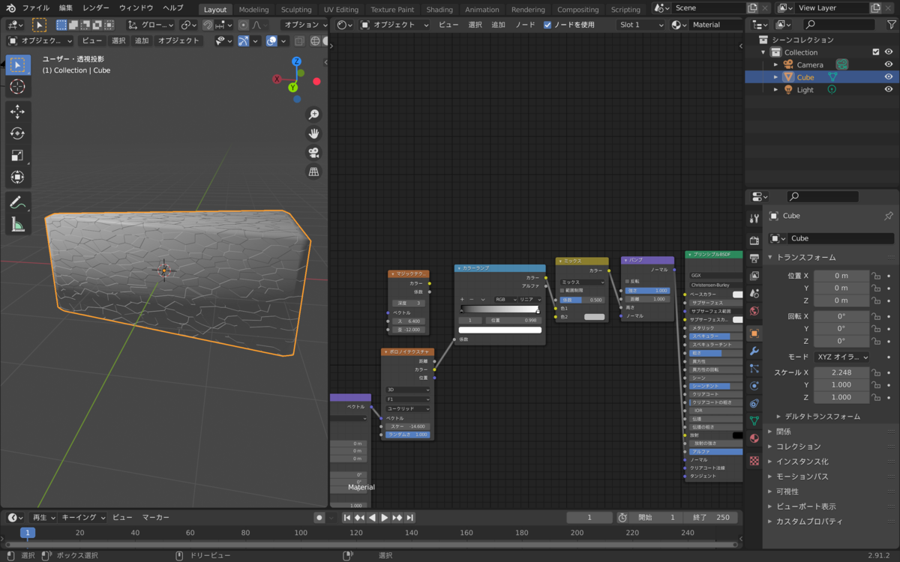Open the レンダー menu

(x=95, y=7)
